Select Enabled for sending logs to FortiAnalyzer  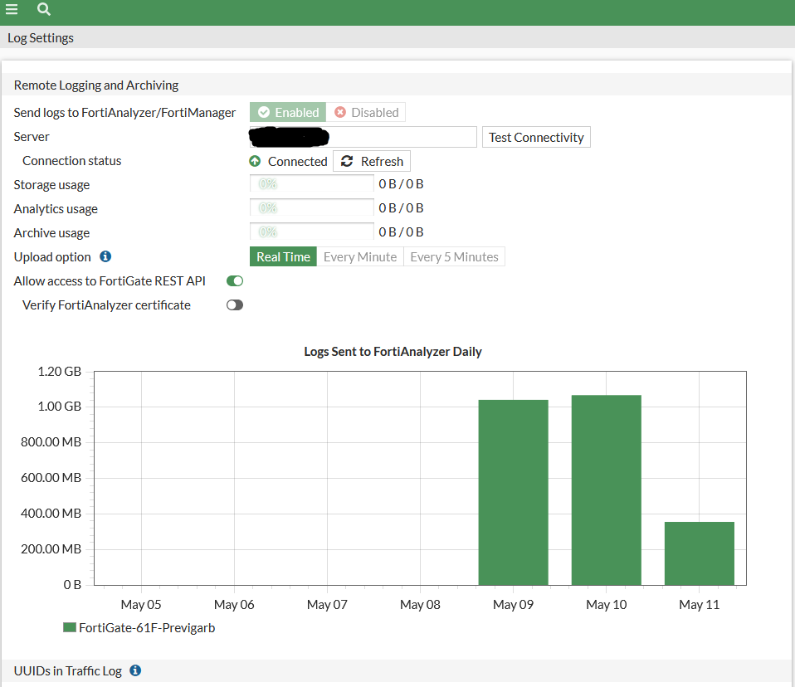tap(288, 113)
